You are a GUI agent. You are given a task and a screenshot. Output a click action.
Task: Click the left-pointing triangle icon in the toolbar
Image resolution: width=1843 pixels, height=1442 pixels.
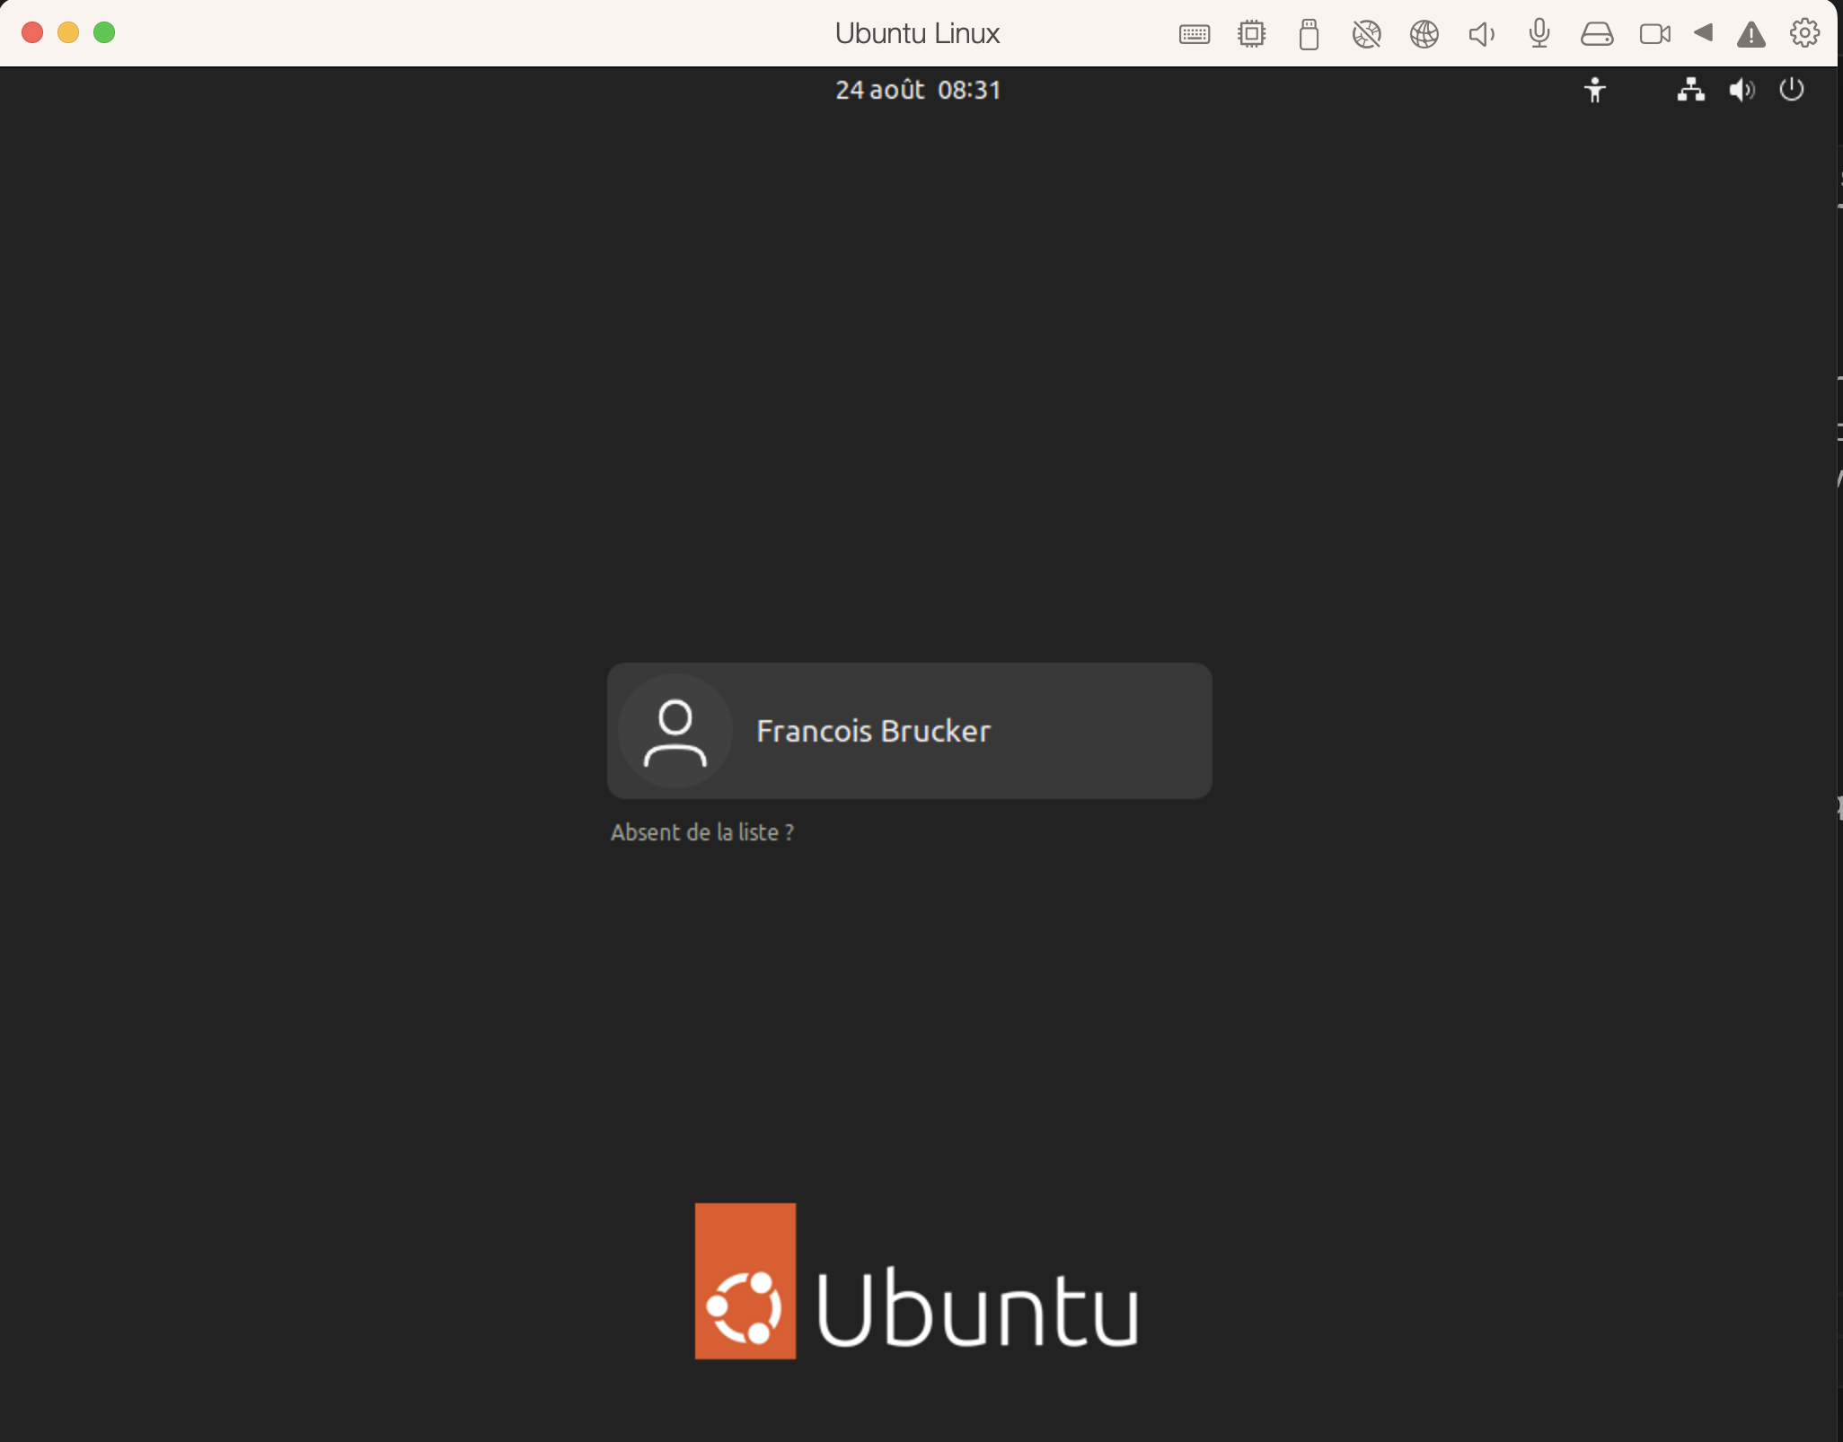point(1703,33)
